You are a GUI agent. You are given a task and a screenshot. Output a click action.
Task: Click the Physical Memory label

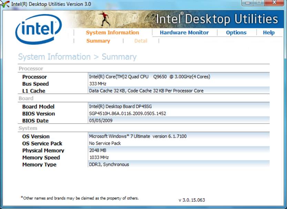coord(43,150)
